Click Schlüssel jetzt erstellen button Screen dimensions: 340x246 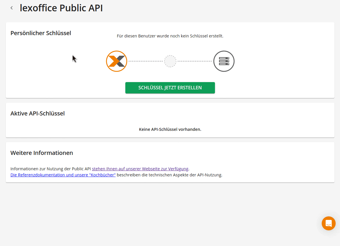pyautogui.click(x=170, y=88)
